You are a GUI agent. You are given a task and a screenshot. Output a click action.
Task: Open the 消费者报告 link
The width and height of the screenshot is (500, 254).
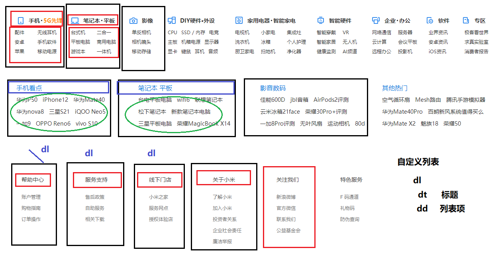[476, 51]
